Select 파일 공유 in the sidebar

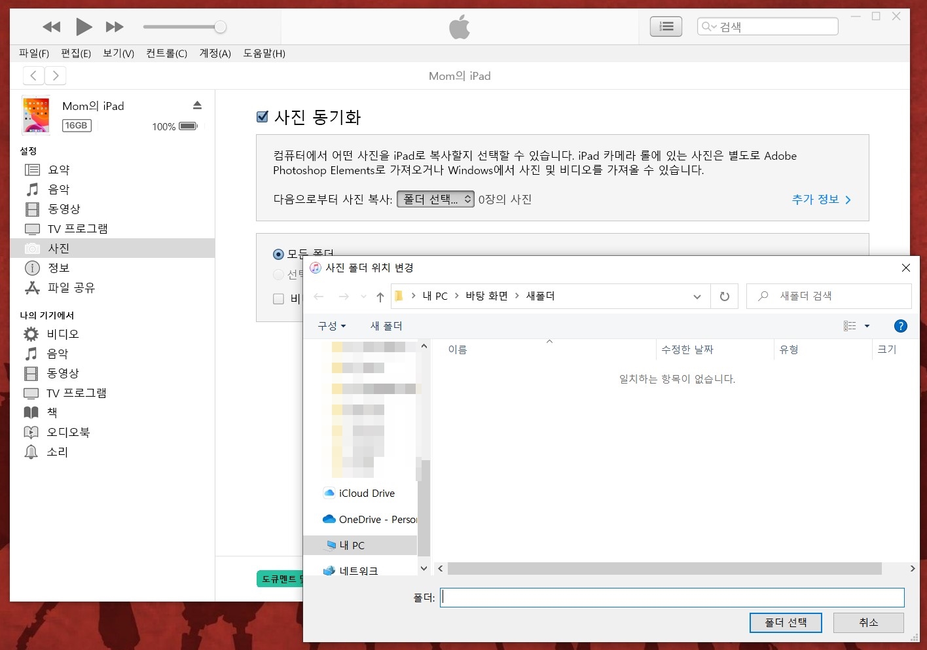[x=113, y=287]
